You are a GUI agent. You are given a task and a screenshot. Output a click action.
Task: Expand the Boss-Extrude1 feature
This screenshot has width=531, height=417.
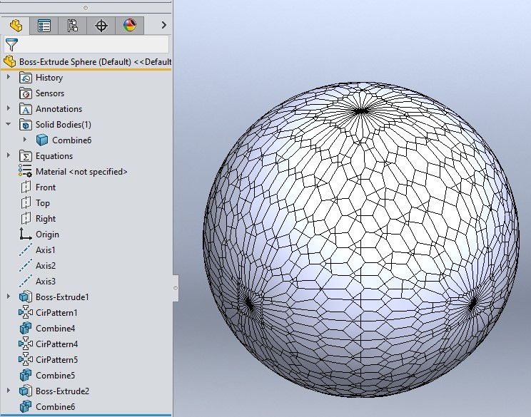click(9, 297)
